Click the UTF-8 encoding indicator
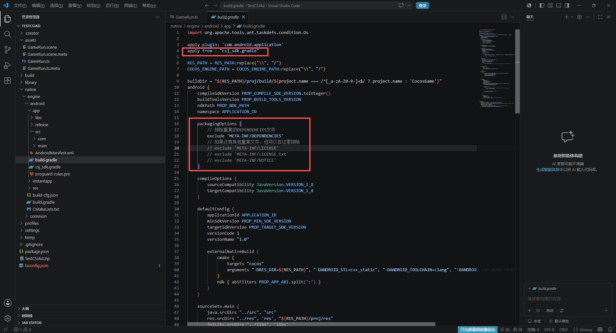The width and height of the screenshot is (616, 333). click(549, 329)
